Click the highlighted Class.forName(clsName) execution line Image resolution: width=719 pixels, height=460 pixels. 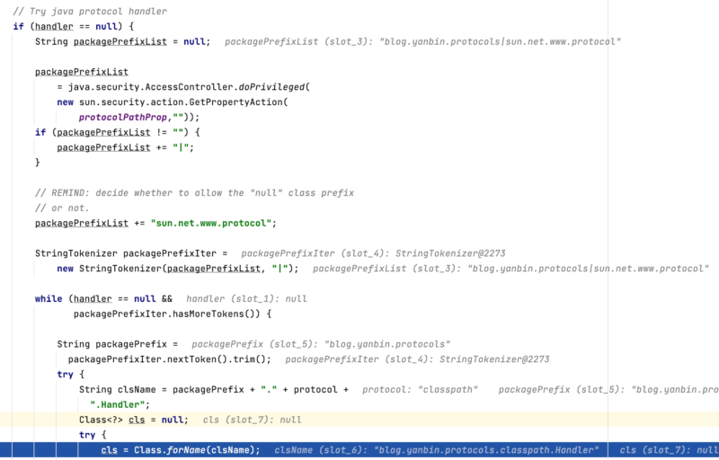point(180,450)
